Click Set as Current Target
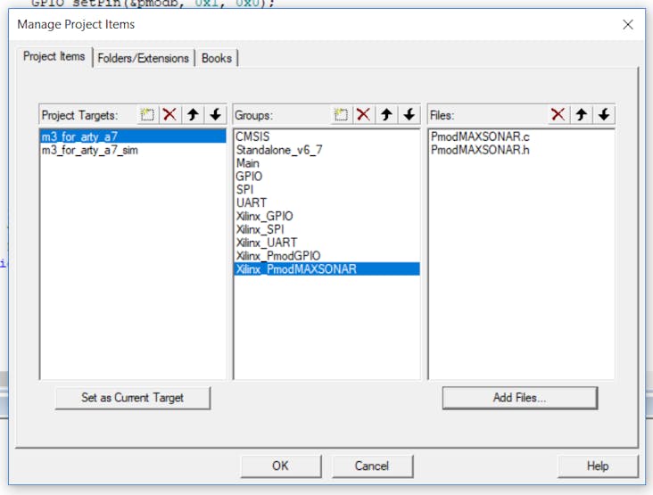653x495 pixels. [x=132, y=398]
